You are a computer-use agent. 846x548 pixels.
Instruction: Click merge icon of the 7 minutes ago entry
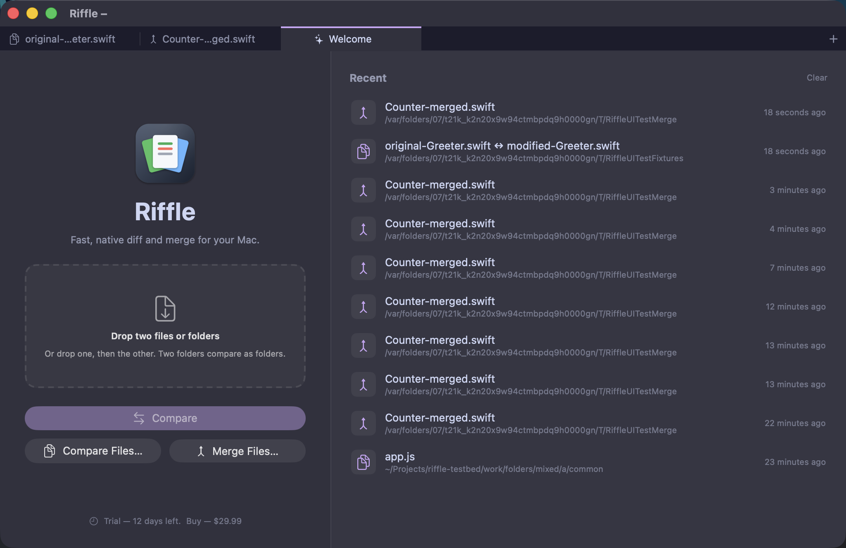pos(364,268)
